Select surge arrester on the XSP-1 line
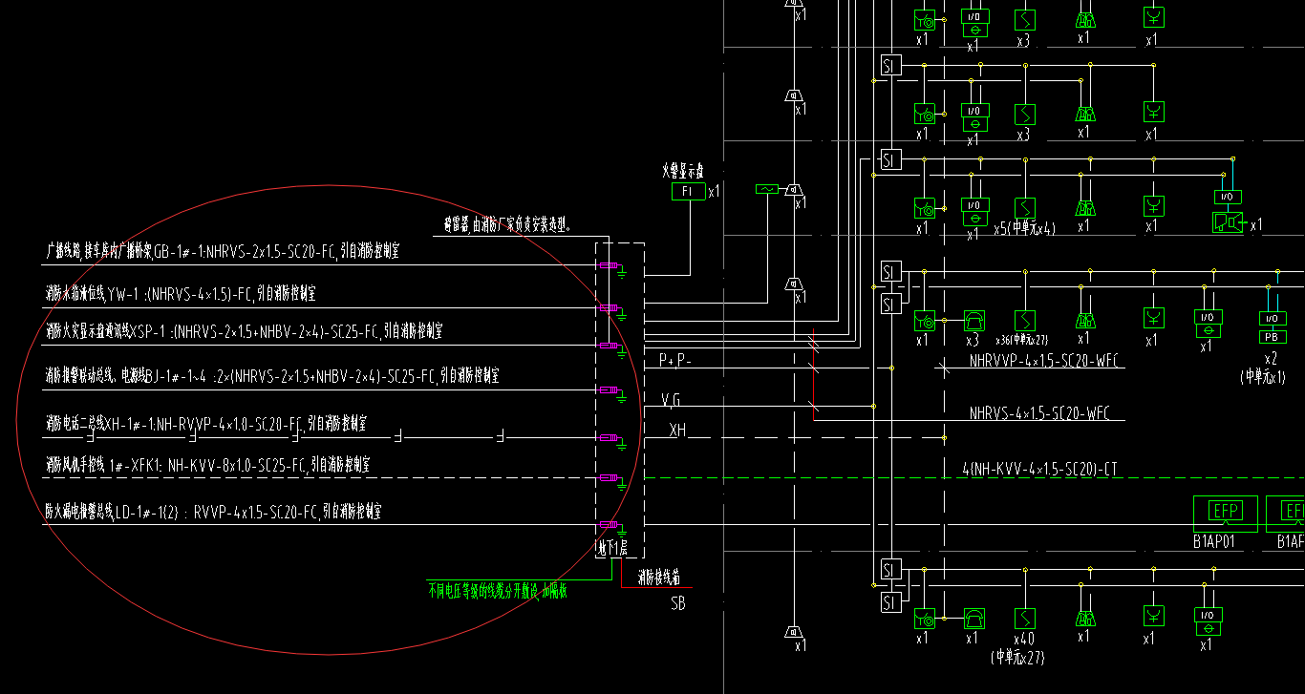 pos(610,345)
